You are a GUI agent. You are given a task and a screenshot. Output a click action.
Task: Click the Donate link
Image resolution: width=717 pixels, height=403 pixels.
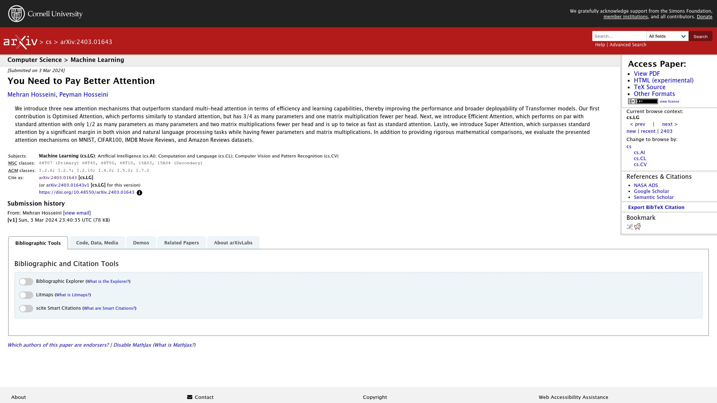pyautogui.click(x=704, y=17)
